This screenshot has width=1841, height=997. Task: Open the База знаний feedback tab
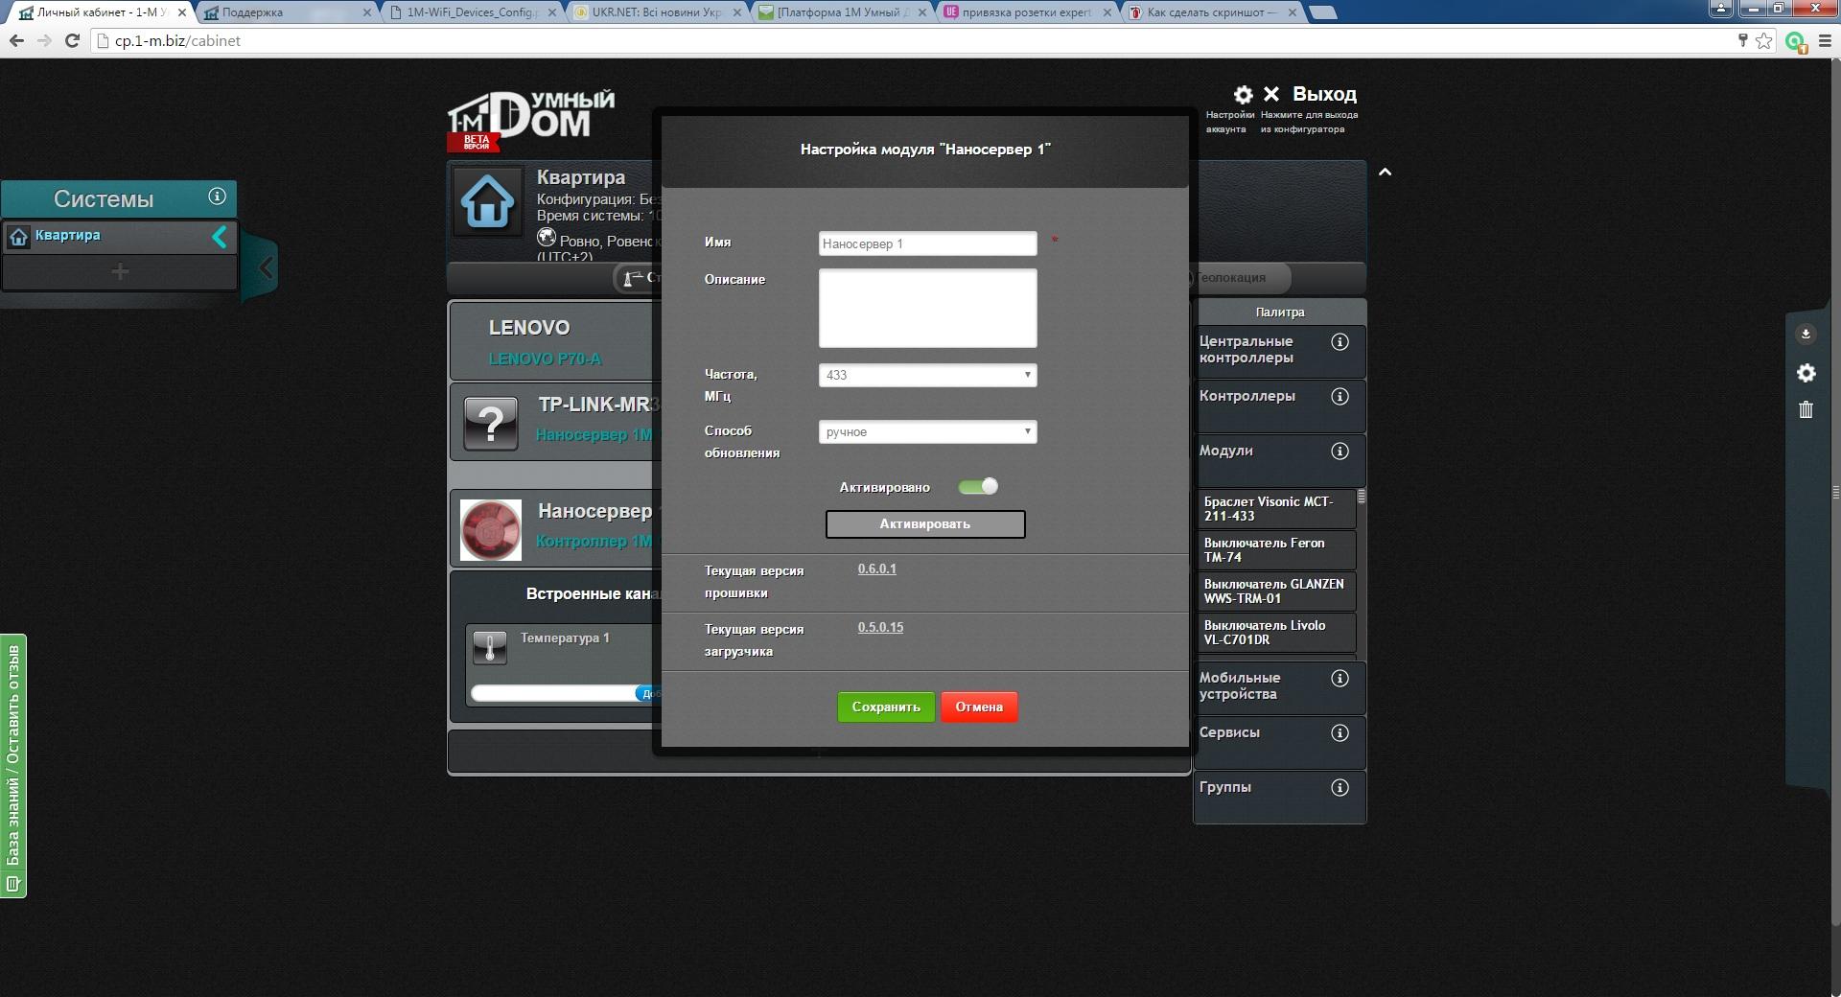(x=13, y=766)
